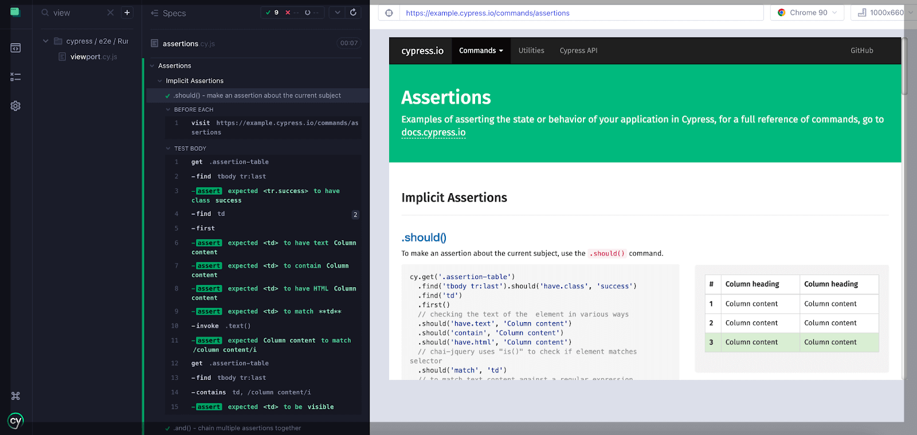Image resolution: width=917 pixels, height=435 pixels.
Task: Collapse the Implicit Assertions suite
Action: pos(160,81)
